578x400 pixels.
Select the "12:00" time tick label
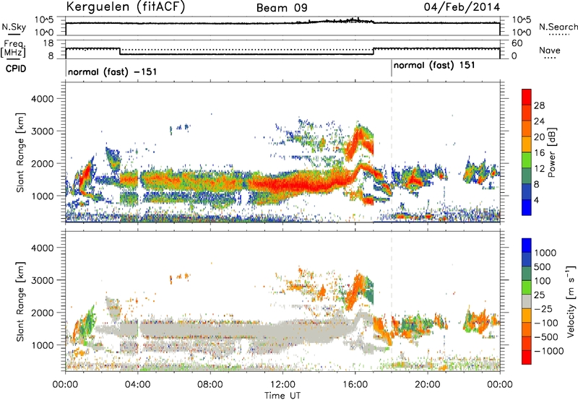(x=282, y=385)
